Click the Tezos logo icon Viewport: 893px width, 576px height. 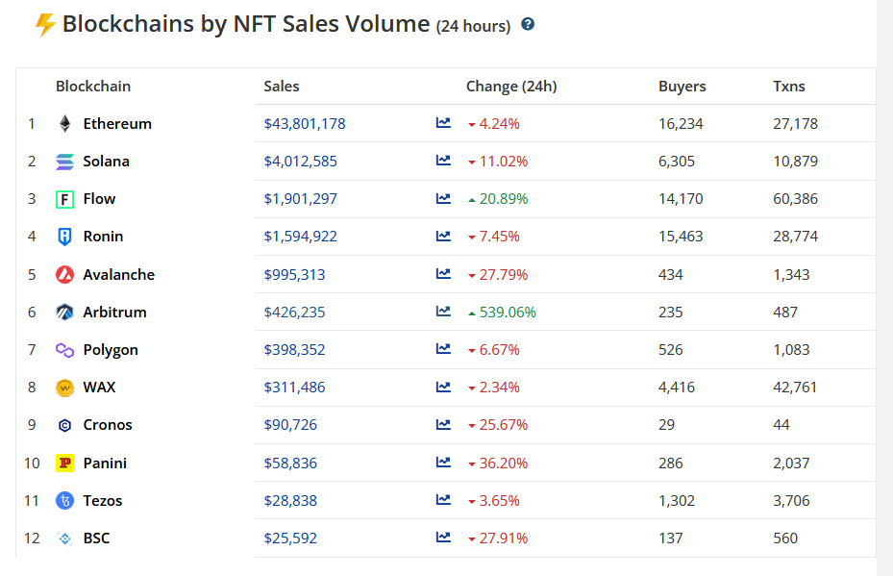63,500
